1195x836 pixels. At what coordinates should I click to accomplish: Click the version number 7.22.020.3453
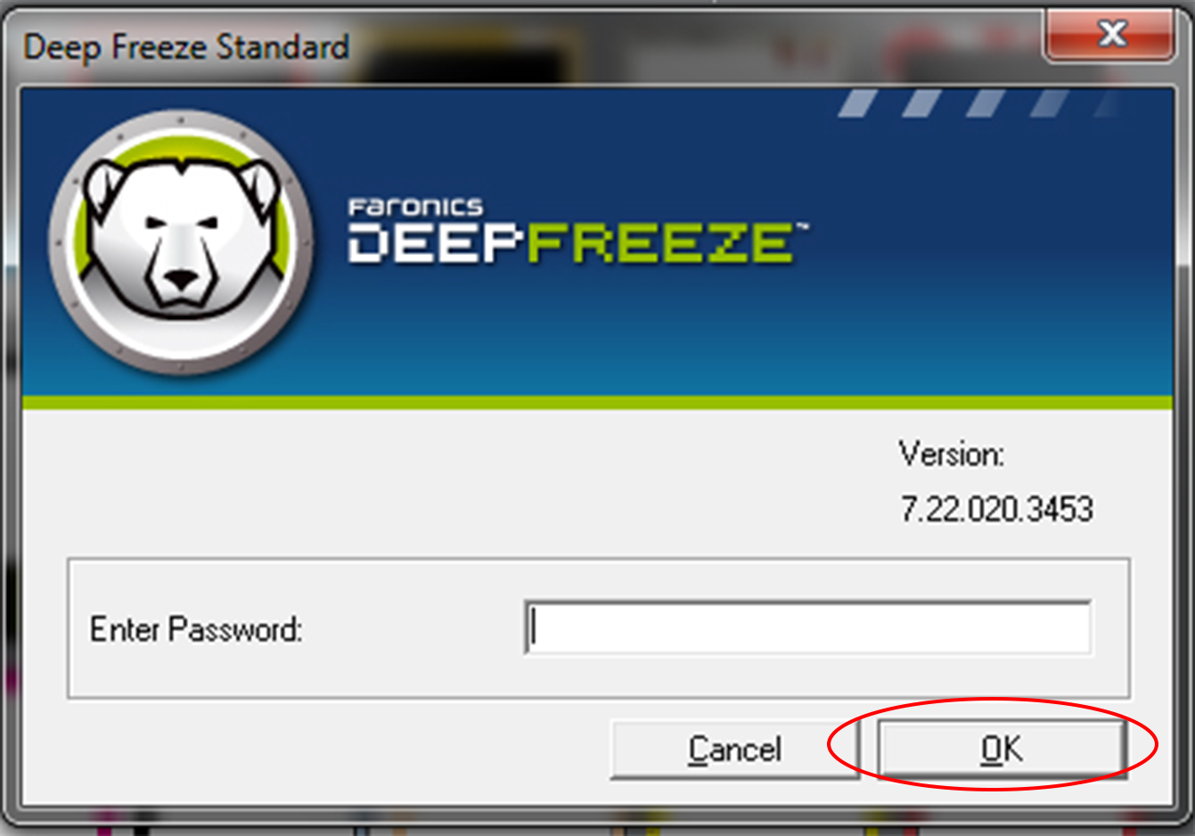coord(996,509)
